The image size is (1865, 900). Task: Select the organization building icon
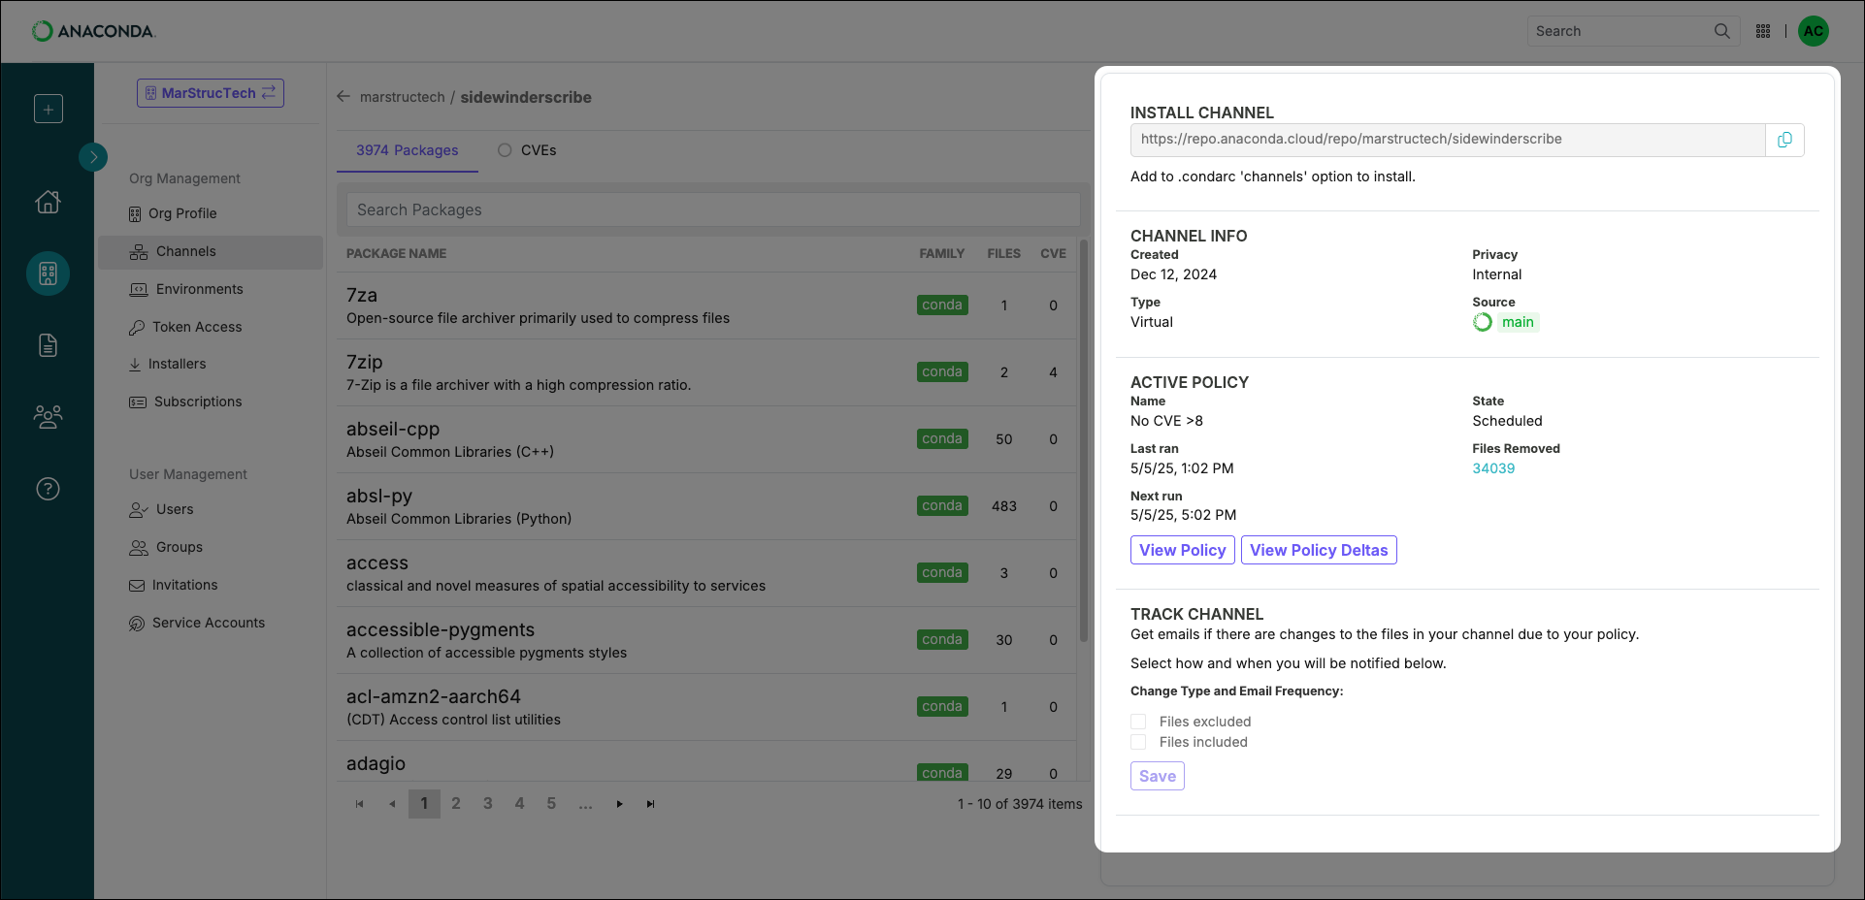(x=48, y=273)
